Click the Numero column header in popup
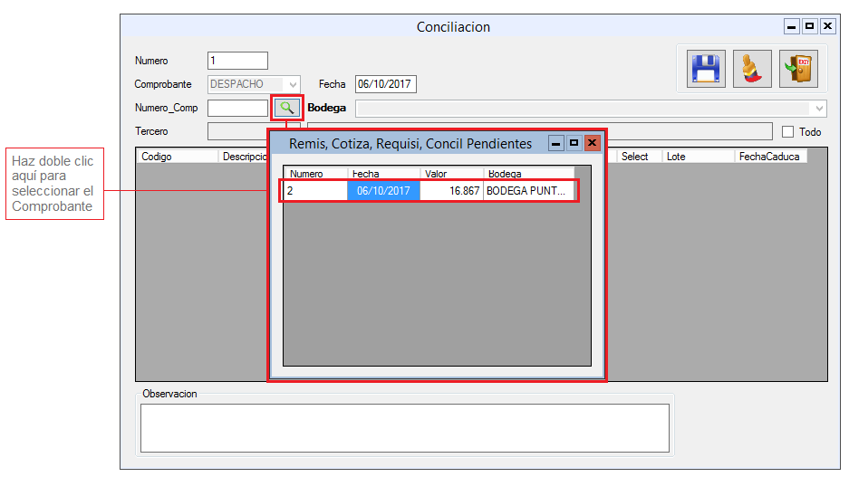Image resolution: width=849 pixels, height=477 pixels. (x=314, y=173)
